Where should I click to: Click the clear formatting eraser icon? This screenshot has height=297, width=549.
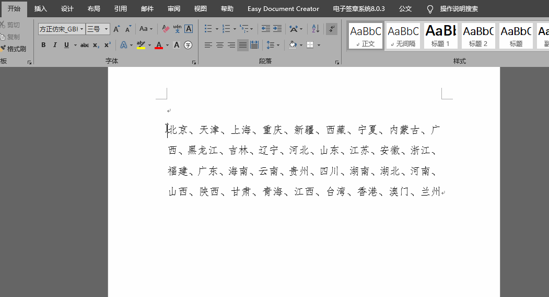click(166, 29)
